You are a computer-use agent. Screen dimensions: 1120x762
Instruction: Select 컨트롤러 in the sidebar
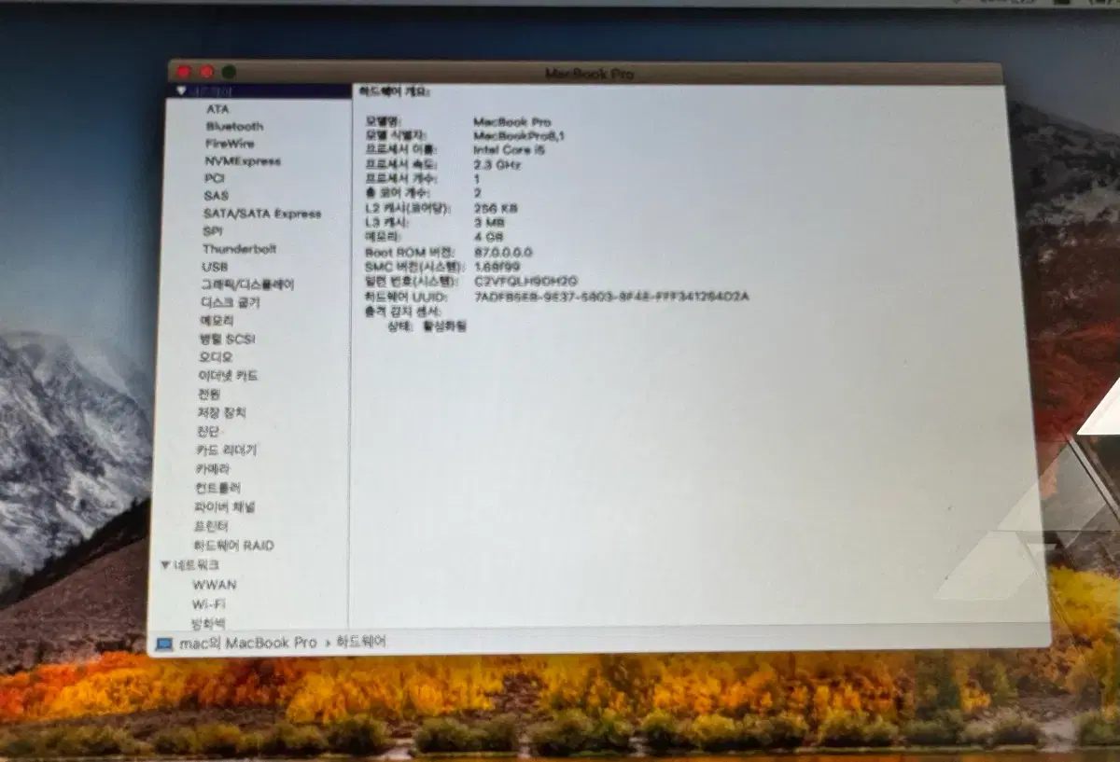[x=218, y=488]
